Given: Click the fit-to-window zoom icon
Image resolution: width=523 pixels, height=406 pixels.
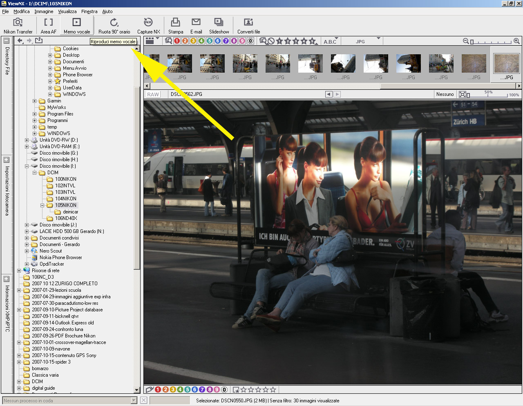Looking at the screenshot, I should 462,94.
